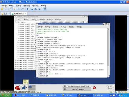Open the snapshot manager toolbar icon

click(x=22, y=9)
